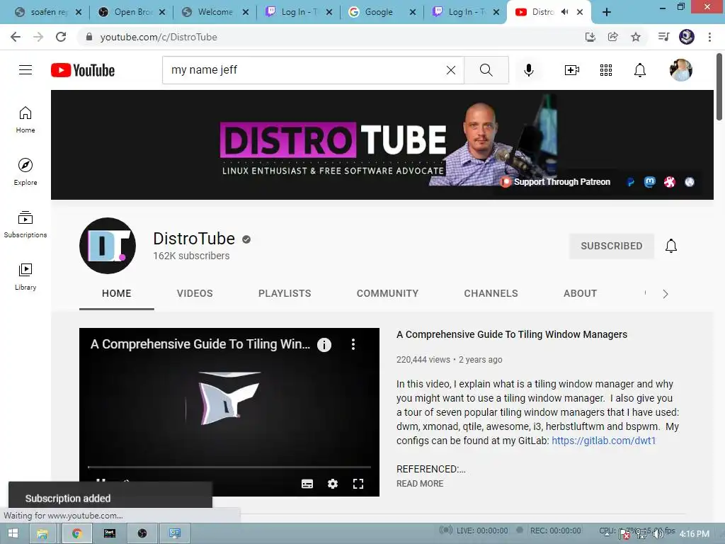This screenshot has width=725, height=544.
Task: Mute the DistroTube tab via speaker icon
Action: tap(564, 12)
